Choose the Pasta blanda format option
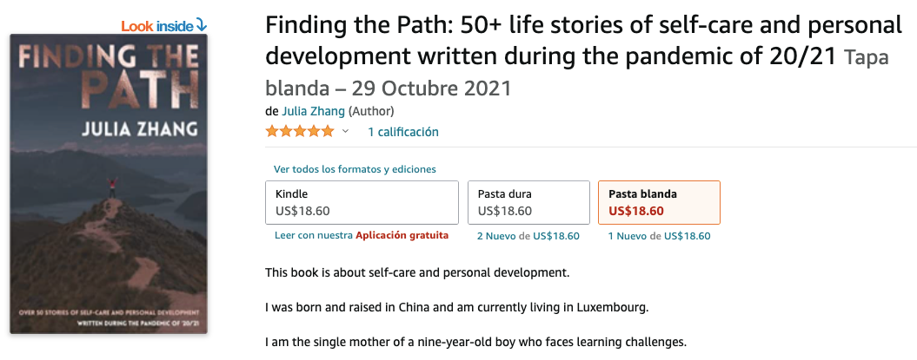This screenshot has width=917, height=360. click(x=658, y=202)
